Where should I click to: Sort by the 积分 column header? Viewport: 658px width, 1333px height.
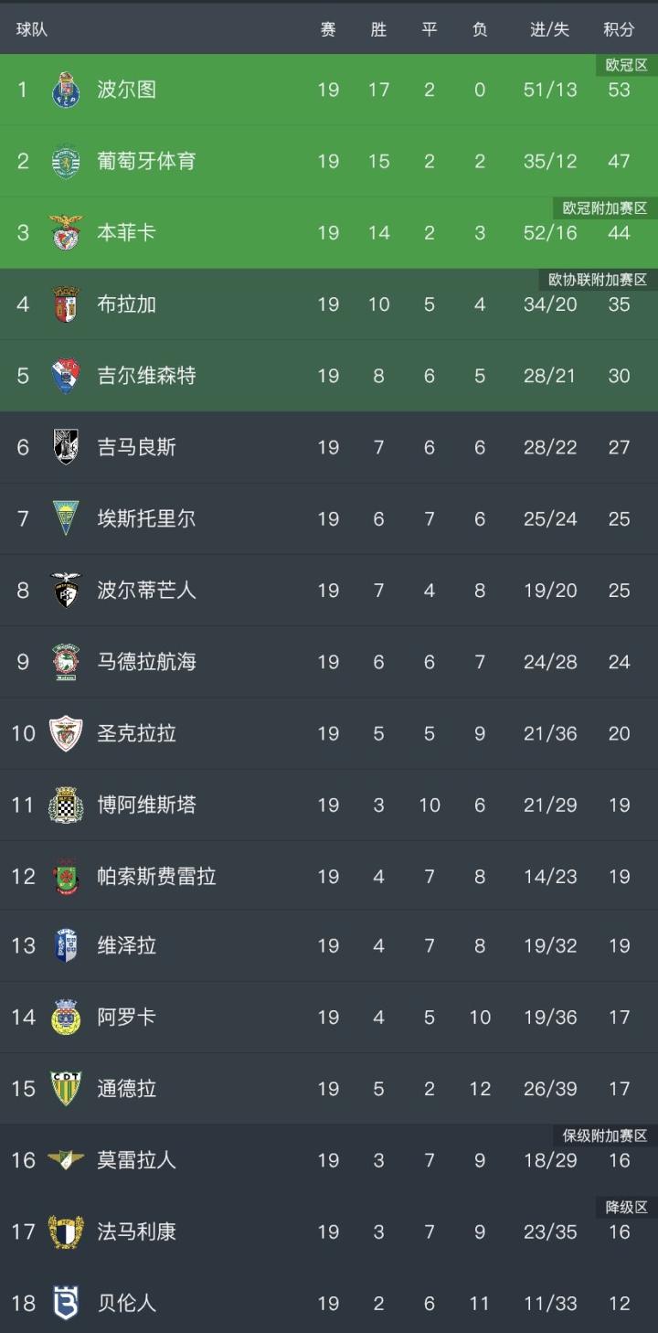coord(619,29)
